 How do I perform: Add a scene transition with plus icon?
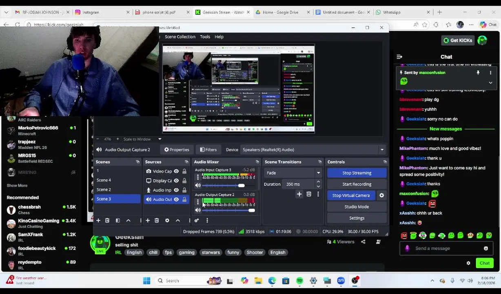pyautogui.click(x=299, y=194)
